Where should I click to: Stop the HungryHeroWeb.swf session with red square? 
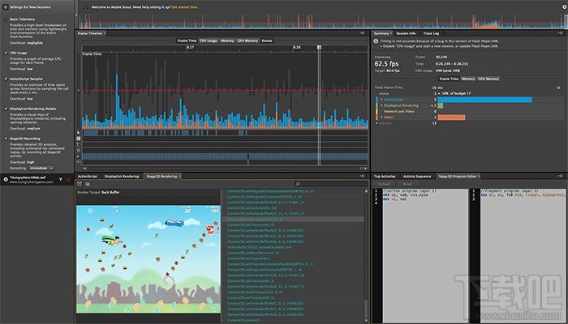click(68, 179)
